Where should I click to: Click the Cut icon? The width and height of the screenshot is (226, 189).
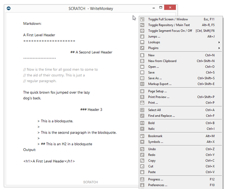click(x=142, y=166)
